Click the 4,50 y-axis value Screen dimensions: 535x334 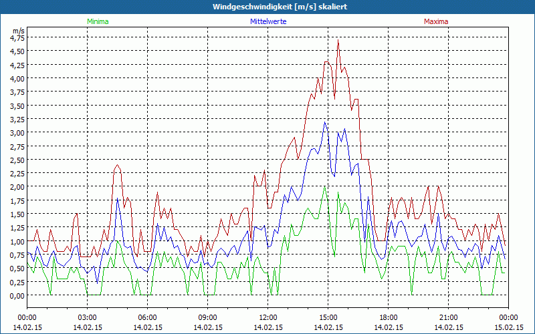[17, 51]
